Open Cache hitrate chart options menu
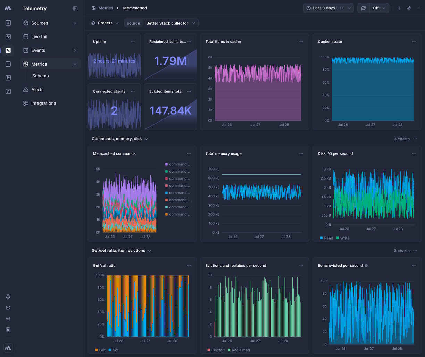 414,42
